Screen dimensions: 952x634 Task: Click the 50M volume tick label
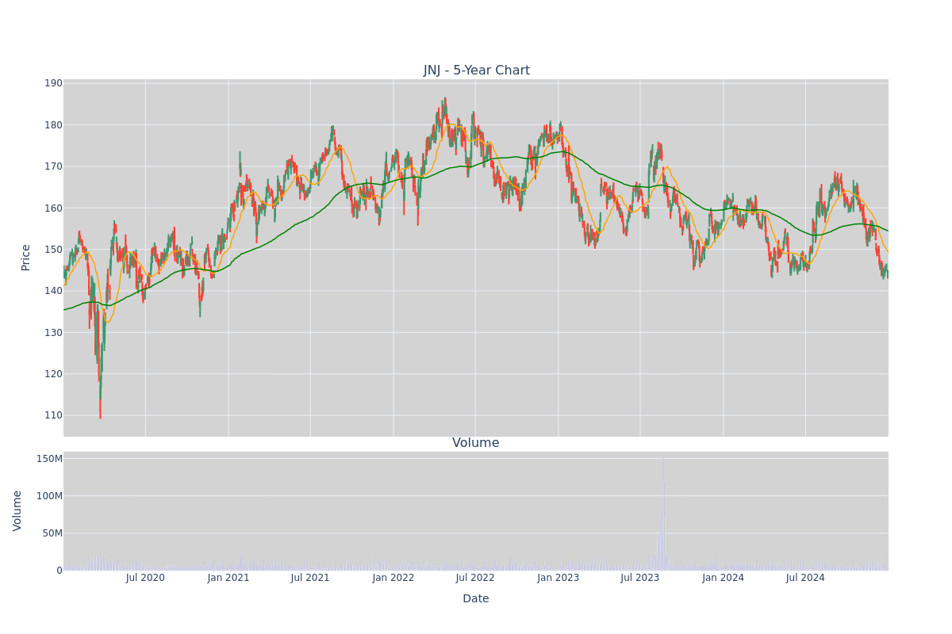(52, 533)
